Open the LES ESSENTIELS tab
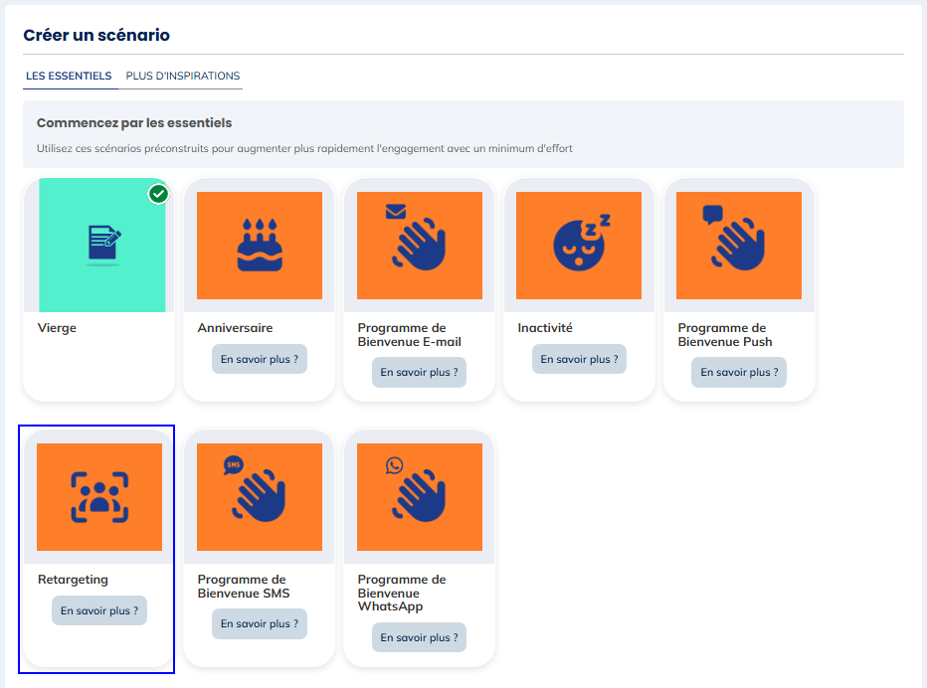 coord(70,76)
